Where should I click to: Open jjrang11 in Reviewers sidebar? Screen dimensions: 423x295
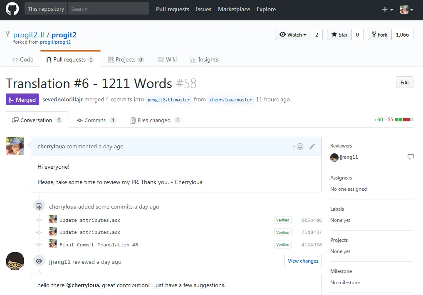[349, 157]
